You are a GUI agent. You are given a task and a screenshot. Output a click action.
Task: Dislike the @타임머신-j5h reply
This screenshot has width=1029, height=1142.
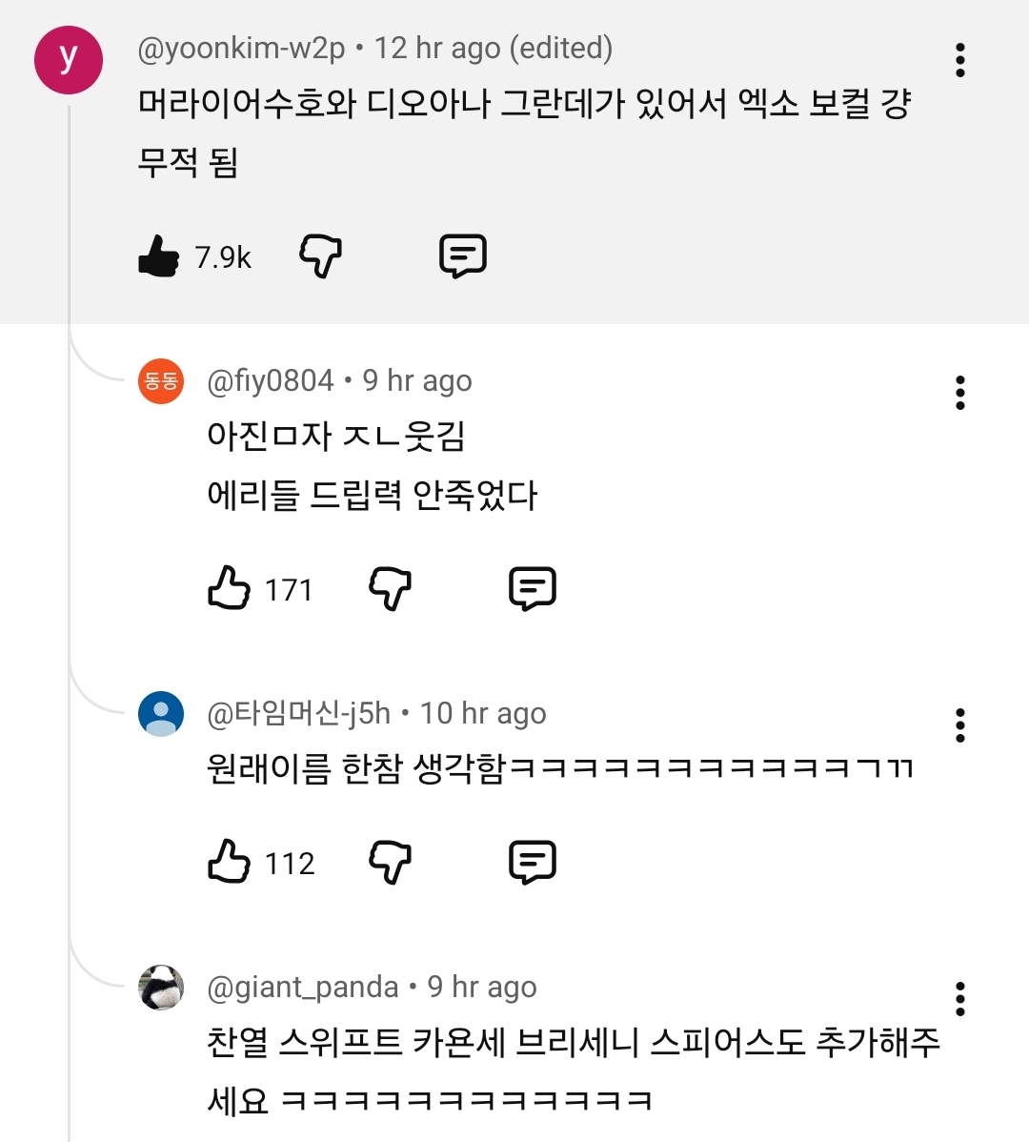click(x=390, y=862)
